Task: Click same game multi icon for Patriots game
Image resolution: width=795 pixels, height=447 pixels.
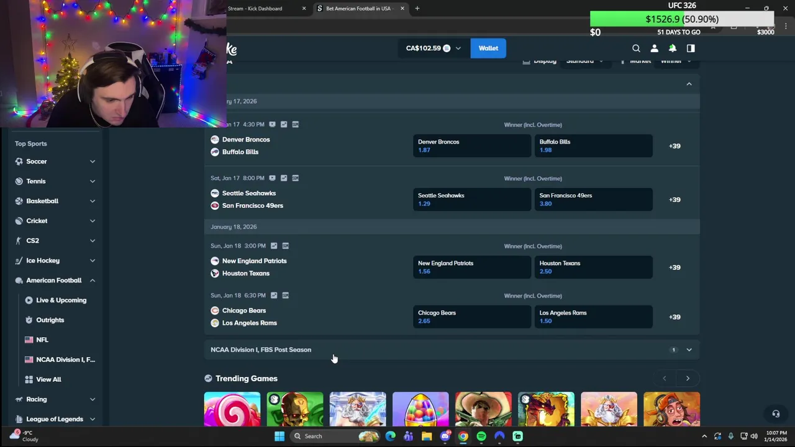Action: tap(285, 245)
